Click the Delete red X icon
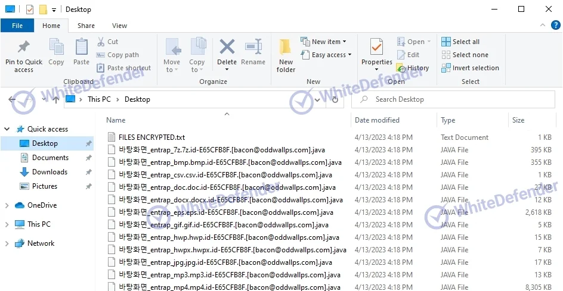Screen dimensions: 563x291 [227, 48]
